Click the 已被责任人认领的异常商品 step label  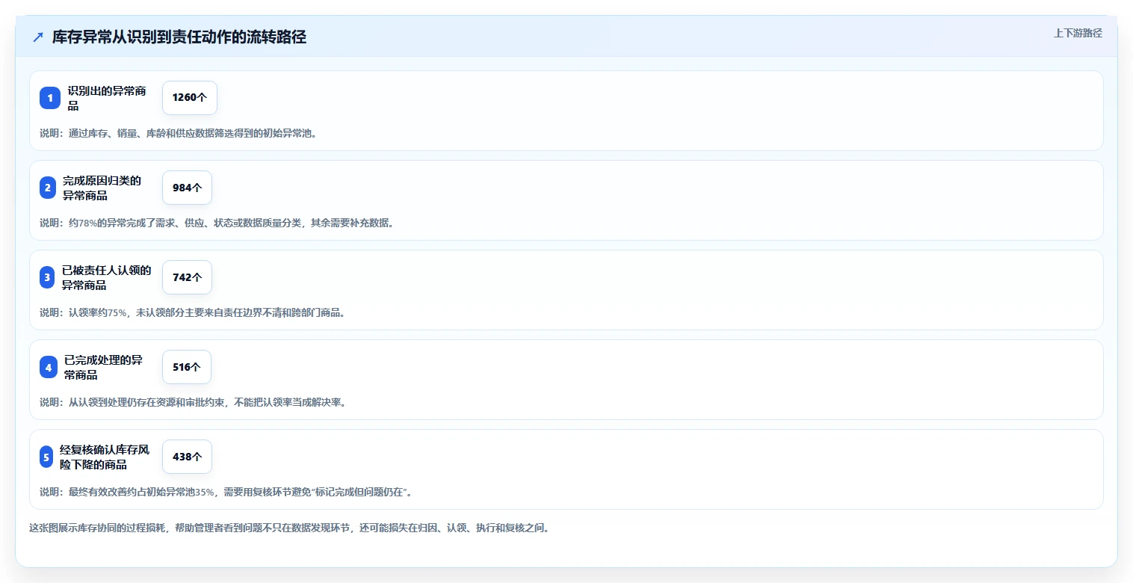[107, 277]
